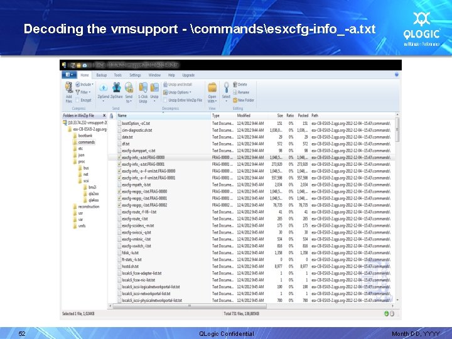
Task: Sort by the Packed column header
Action: point(303,116)
